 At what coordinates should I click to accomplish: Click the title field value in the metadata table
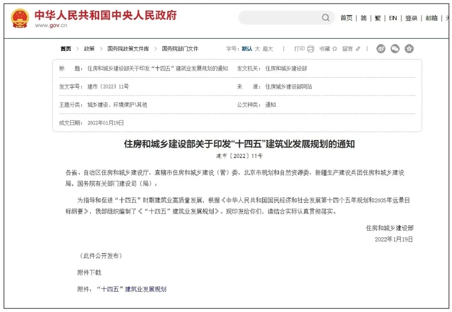coord(157,68)
